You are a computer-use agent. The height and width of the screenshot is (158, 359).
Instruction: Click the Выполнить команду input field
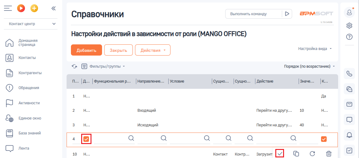(254, 14)
